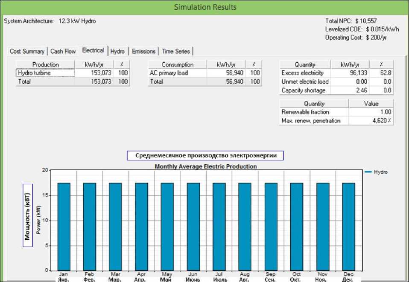Switch to the Cash Flow tab
This screenshot has height=282, width=409.
63,51
